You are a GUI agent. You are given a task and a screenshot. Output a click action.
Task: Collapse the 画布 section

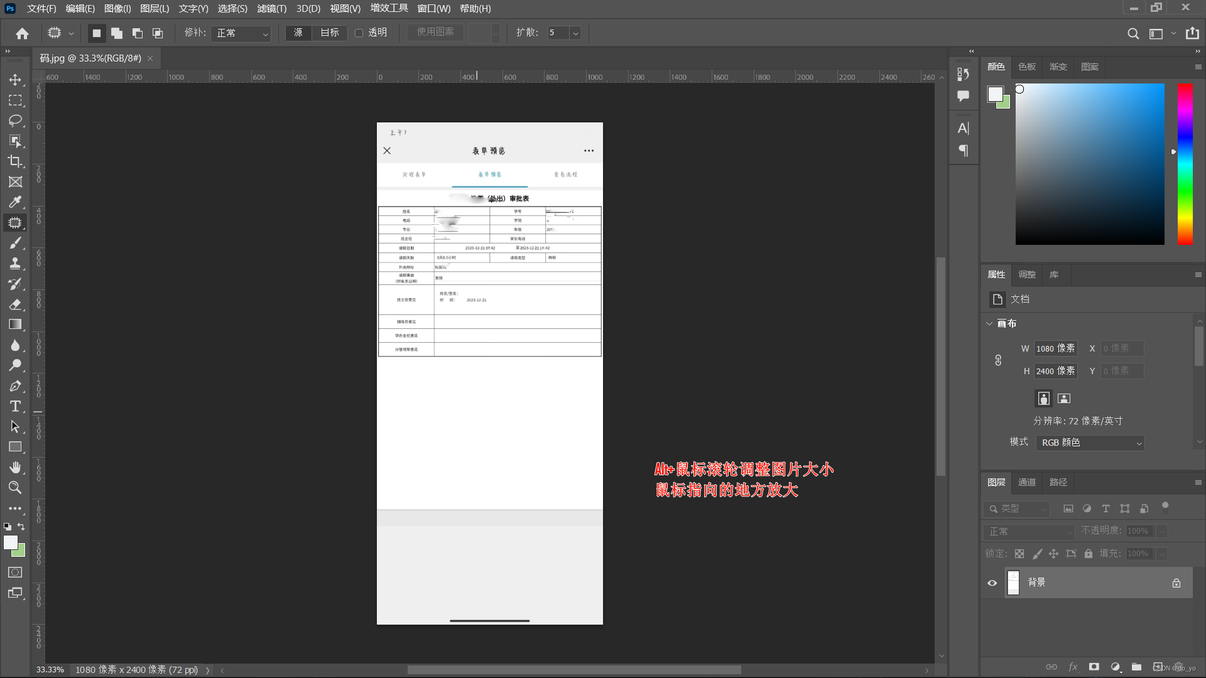(x=990, y=323)
